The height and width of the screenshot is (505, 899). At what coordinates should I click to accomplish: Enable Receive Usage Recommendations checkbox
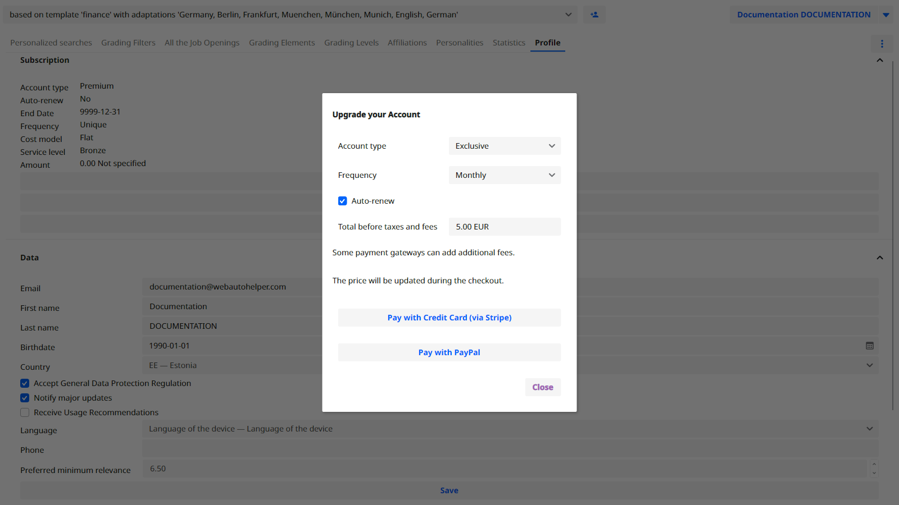[25, 412]
